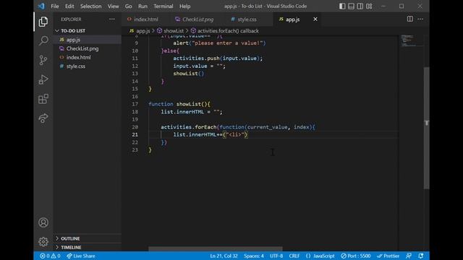This screenshot has width=463, height=260.
Task: Open the Terminal menu
Action: tap(163, 6)
